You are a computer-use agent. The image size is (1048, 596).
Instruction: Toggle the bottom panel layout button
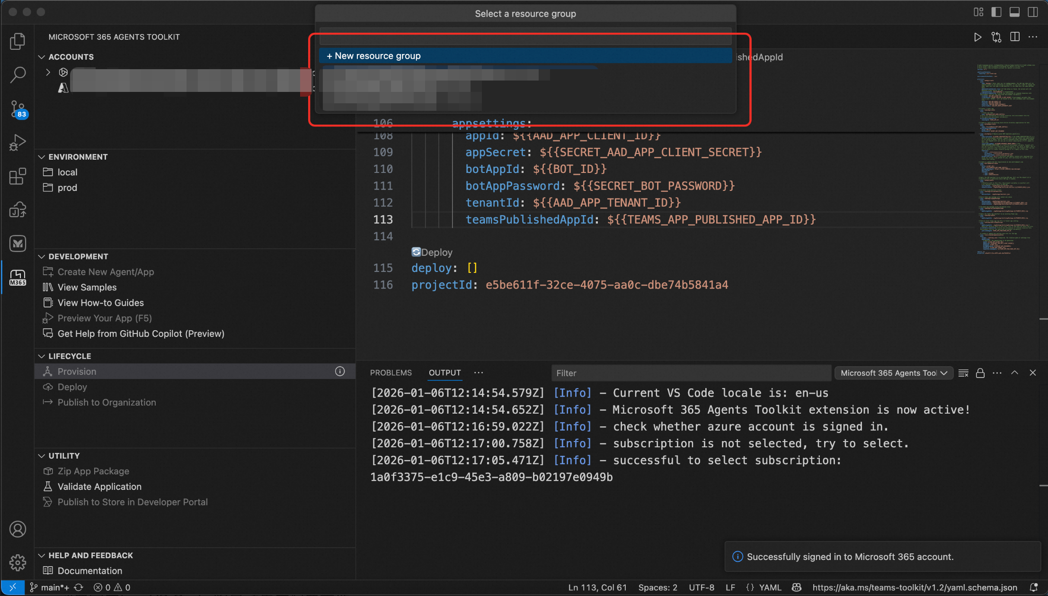point(1014,12)
